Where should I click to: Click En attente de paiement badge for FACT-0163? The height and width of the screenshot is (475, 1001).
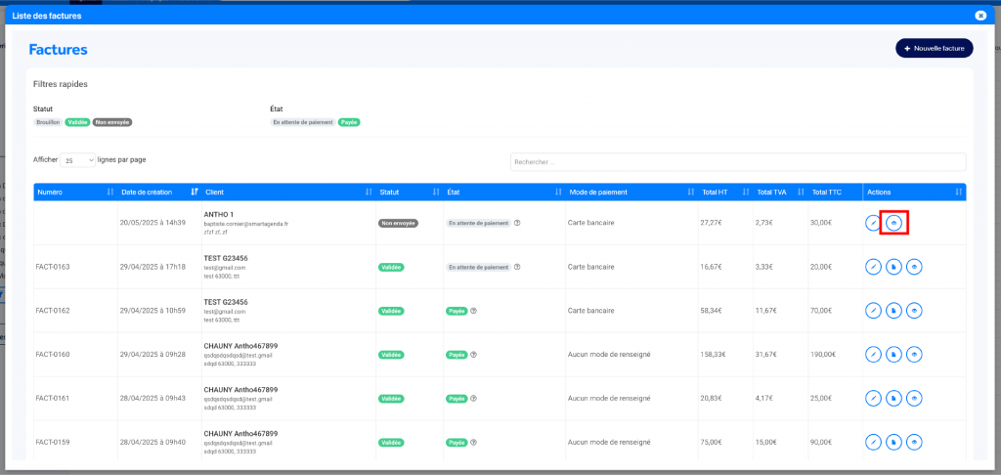pyautogui.click(x=479, y=267)
